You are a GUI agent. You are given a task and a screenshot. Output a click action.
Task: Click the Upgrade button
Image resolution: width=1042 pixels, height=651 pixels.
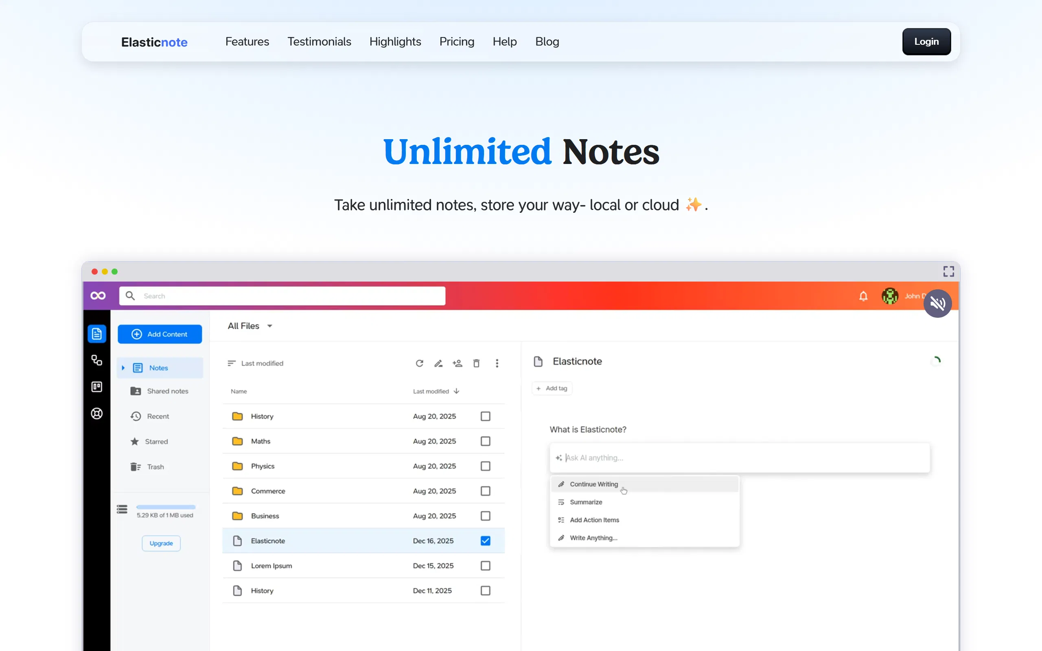click(x=161, y=543)
